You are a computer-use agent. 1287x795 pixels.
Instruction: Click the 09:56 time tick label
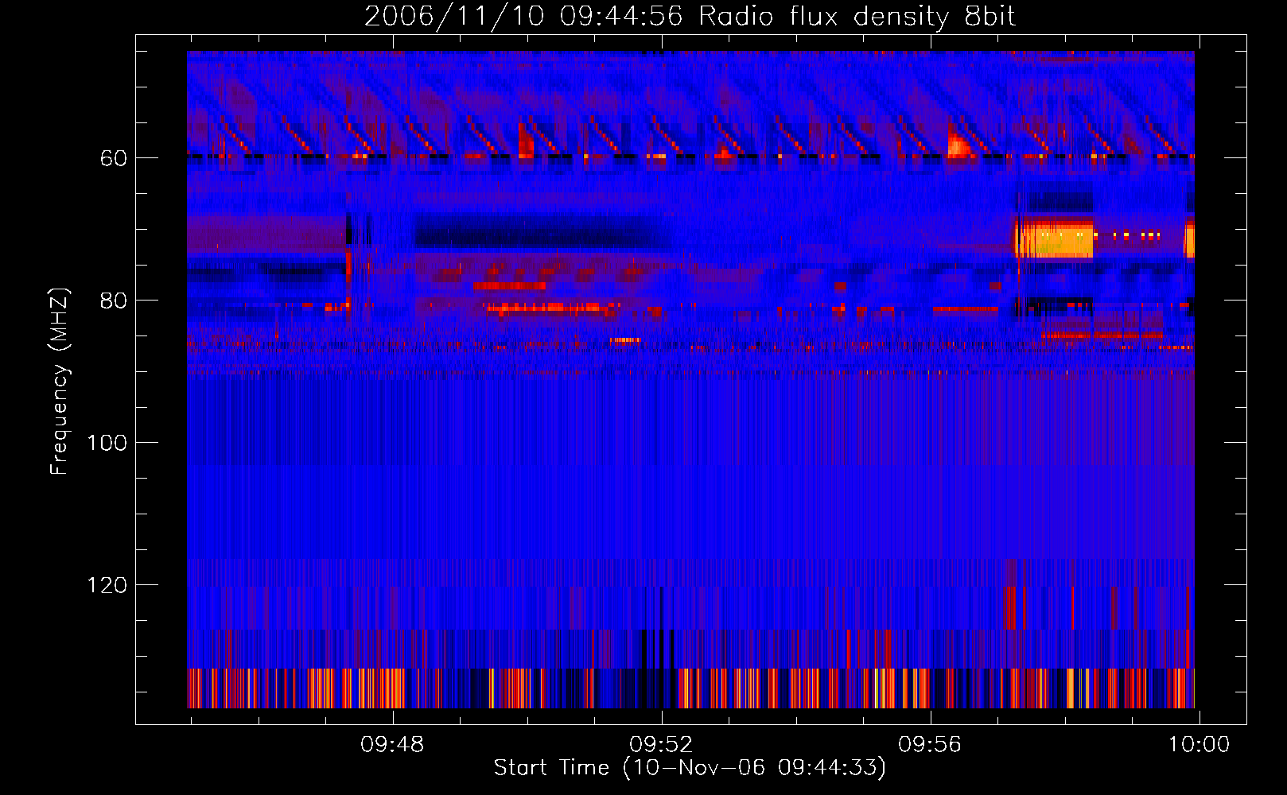coord(930,745)
